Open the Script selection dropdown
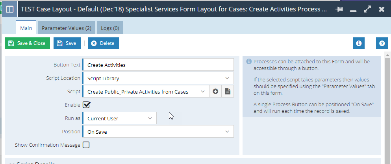Image resolution: width=391 pixels, height=164 pixels. tap(146, 92)
